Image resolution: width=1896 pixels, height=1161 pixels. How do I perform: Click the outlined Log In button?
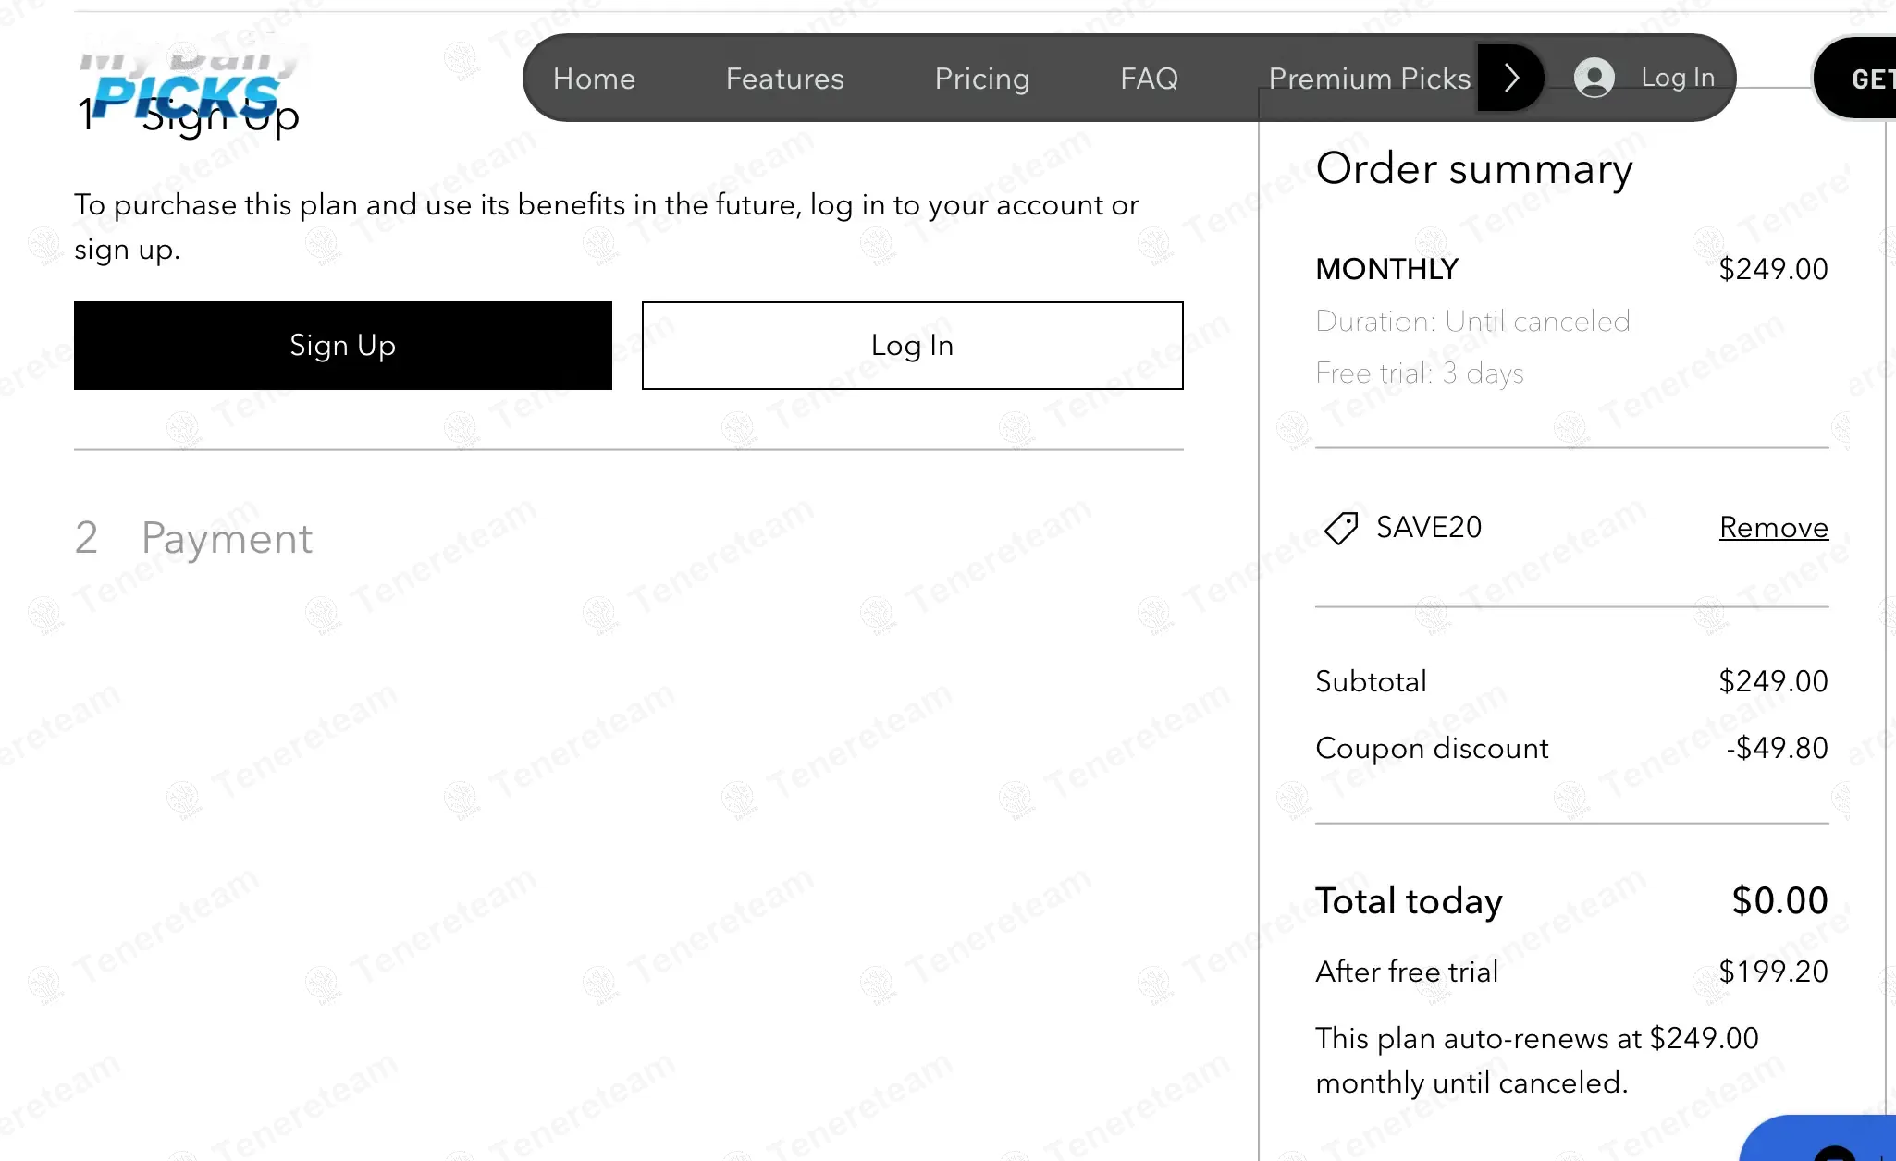point(913,346)
